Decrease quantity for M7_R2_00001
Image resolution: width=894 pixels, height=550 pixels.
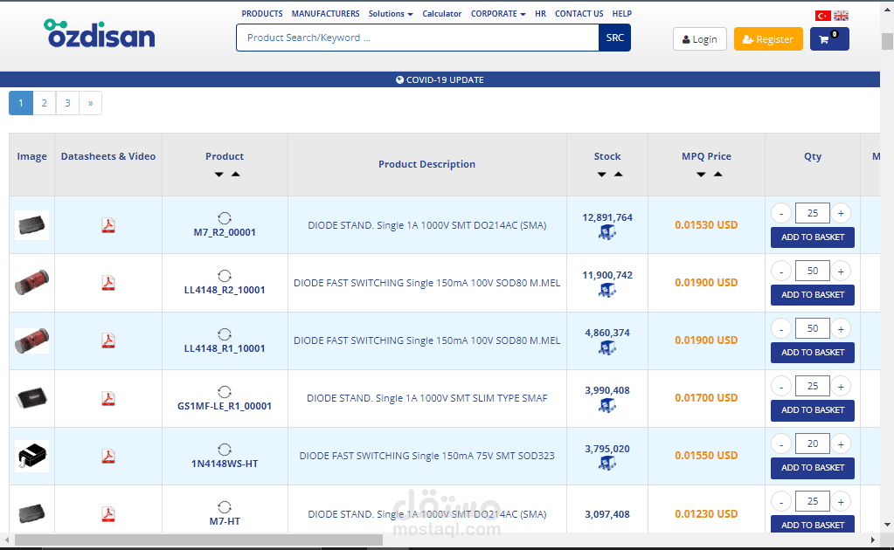tap(781, 214)
